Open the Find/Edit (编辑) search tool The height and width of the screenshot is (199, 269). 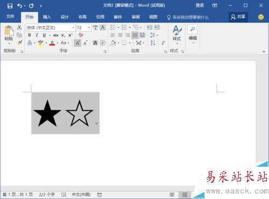193,34
